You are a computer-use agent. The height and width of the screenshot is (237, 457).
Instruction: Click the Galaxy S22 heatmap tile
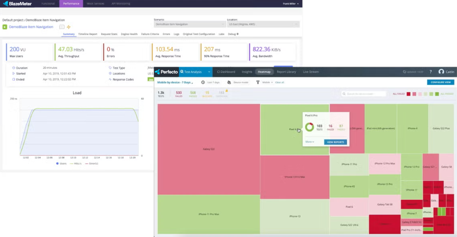209,149
